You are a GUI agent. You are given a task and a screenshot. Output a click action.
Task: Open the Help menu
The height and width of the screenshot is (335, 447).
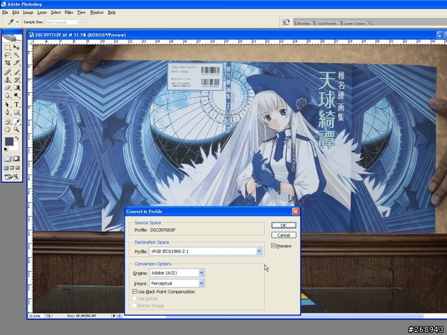pyautogui.click(x=112, y=13)
